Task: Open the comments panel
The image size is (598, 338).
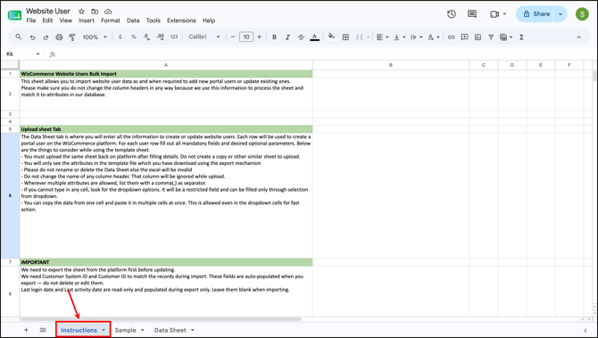Action: (x=472, y=14)
